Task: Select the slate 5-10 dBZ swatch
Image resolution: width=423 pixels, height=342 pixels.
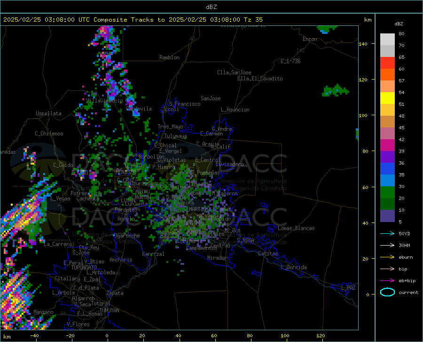Action: click(x=387, y=216)
